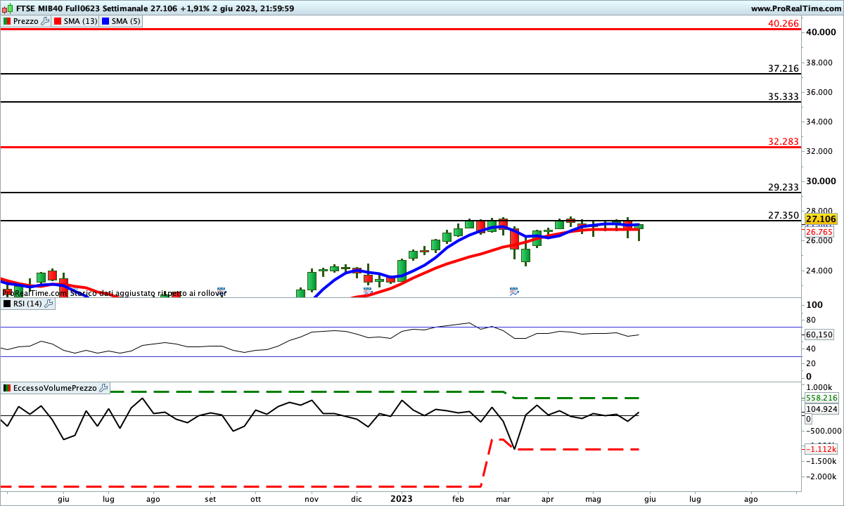844x506 pixels.
Task: Click the black horizontal line at 29.233
Action: click(401, 193)
